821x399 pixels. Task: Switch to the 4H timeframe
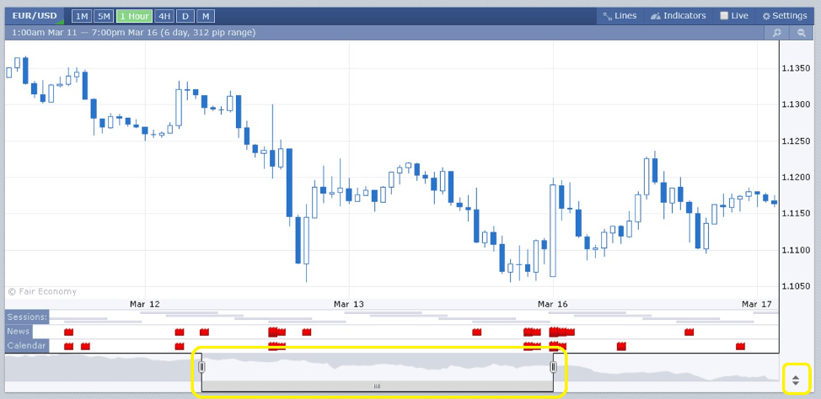coord(164,16)
